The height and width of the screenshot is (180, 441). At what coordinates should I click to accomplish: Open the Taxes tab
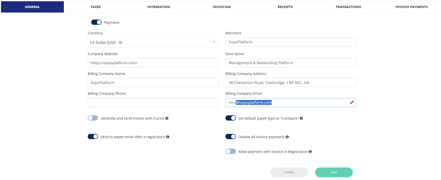click(95, 7)
